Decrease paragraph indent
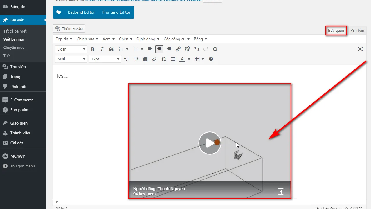This screenshot has width=371, height=209. point(127,59)
